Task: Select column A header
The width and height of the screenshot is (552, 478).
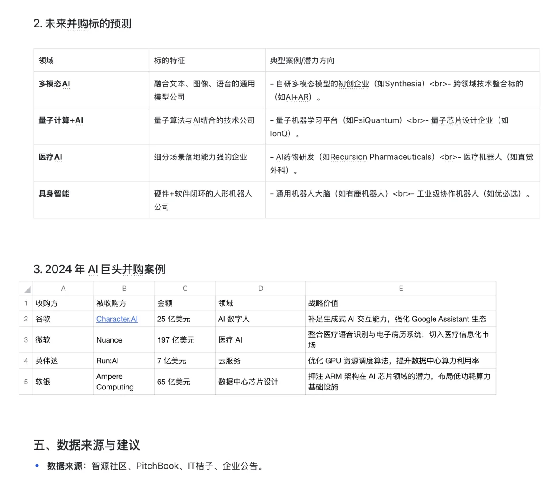Action: [63, 289]
